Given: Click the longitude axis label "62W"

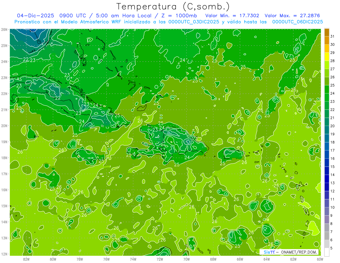Looking at the screenshot, I should [294, 259].
